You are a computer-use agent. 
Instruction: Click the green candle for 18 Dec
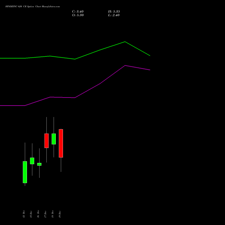click(x=54, y=139)
